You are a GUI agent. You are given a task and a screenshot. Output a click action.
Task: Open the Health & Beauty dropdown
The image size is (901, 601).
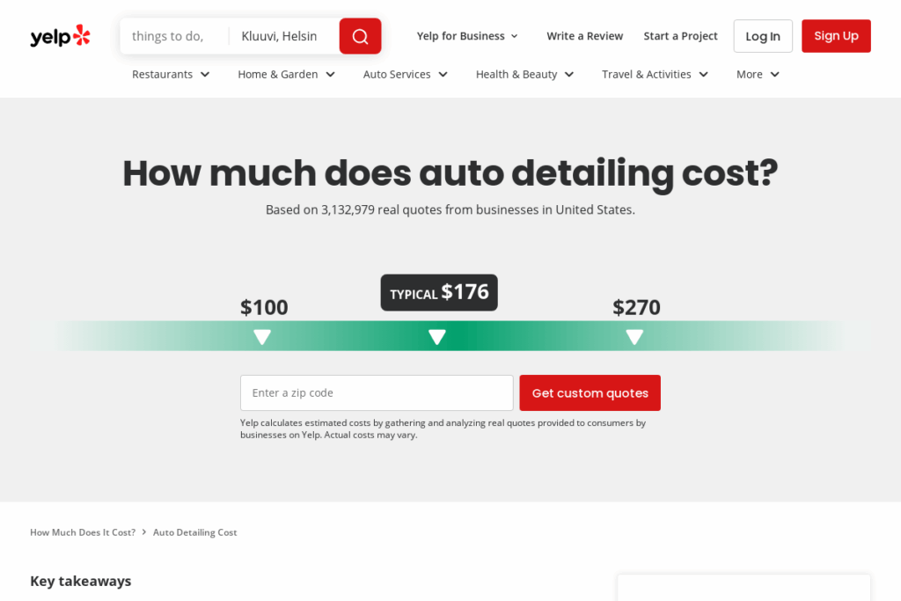[x=524, y=75]
